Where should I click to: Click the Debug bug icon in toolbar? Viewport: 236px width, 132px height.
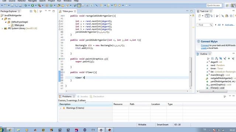coord(26,5)
